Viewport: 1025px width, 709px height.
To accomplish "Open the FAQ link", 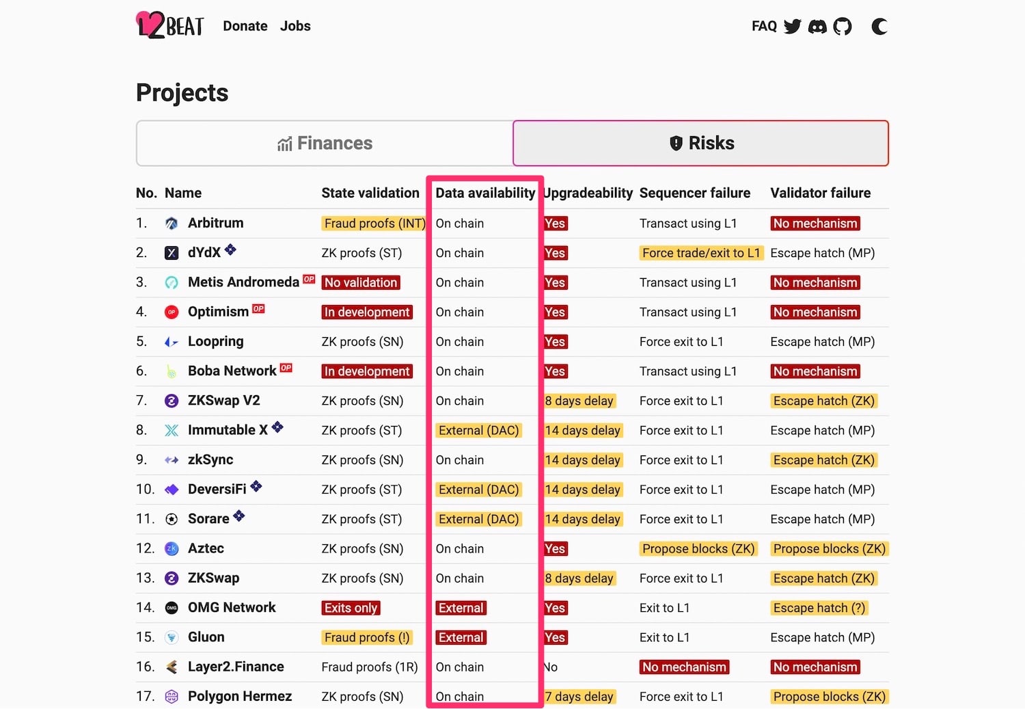I will tap(764, 26).
